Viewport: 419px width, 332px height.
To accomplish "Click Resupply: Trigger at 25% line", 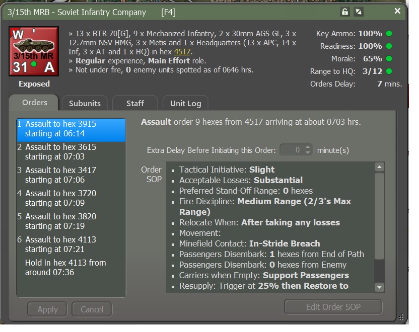I will click(264, 286).
